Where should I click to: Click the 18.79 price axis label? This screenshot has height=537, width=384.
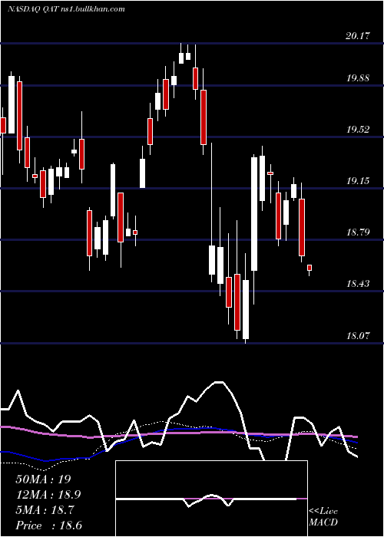point(358,232)
